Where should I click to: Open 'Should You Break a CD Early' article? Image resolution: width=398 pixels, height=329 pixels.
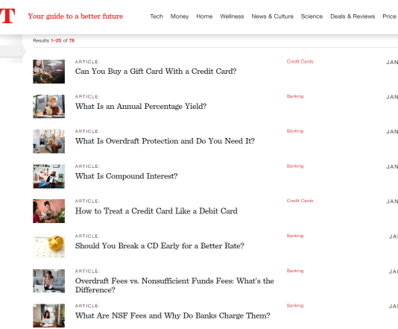159,246
